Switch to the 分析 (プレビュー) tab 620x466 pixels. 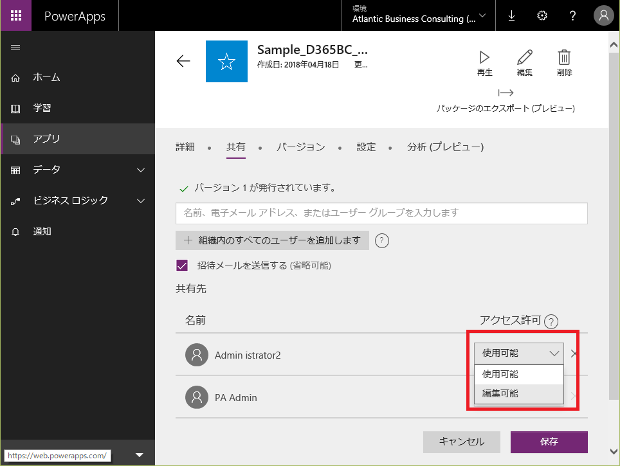tap(445, 147)
